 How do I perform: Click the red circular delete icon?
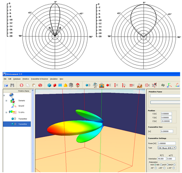(39, 86)
